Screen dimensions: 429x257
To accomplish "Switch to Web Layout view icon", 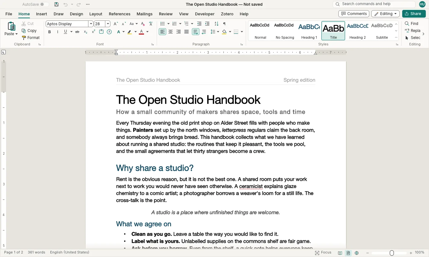I will [357, 253].
